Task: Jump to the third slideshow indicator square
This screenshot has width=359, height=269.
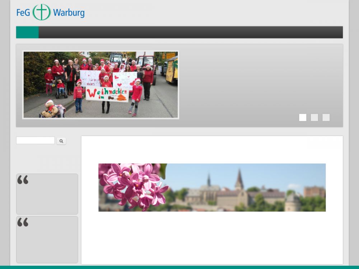Action: point(326,117)
